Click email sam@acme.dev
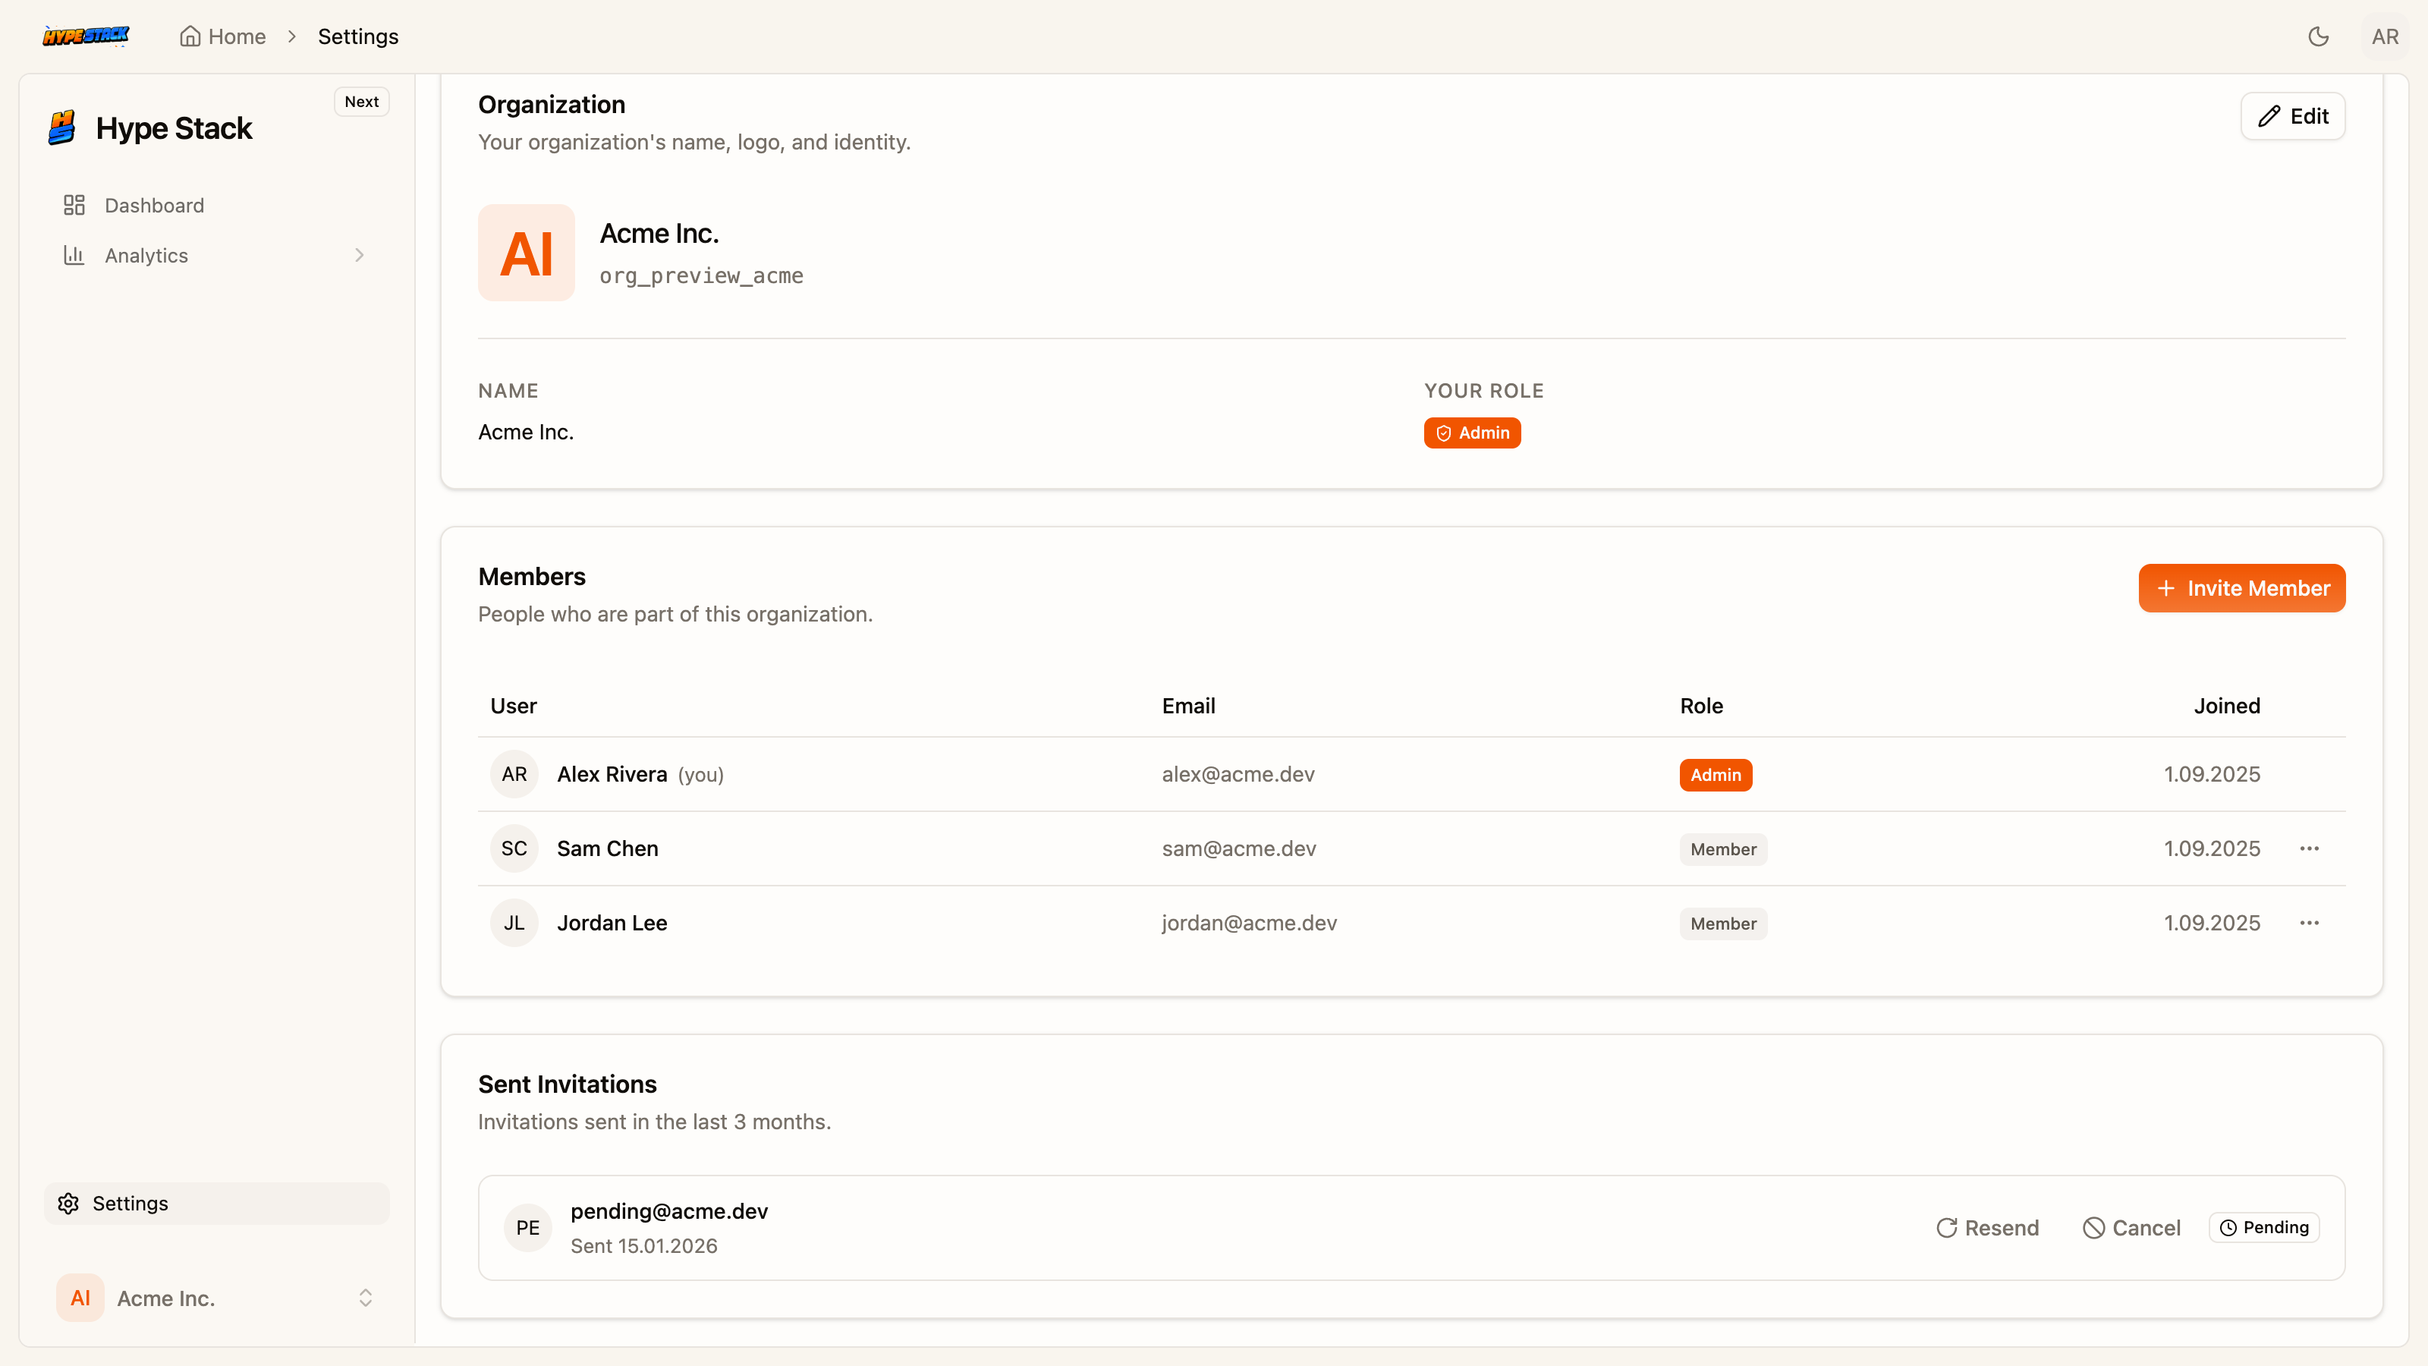The width and height of the screenshot is (2428, 1366). tap(1238, 848)
